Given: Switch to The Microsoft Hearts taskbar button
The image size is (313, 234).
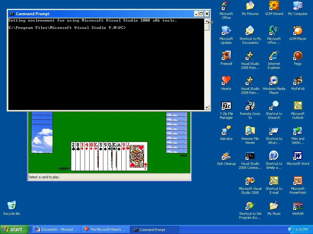Looking at the screenshot, I should pyautogui.click(x=105, y=229).
